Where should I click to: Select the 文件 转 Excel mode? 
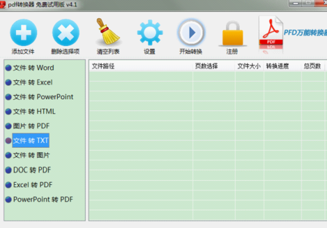pos(32,82)
